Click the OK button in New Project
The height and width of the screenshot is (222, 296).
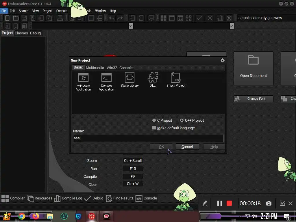click(x=161, y=147)
